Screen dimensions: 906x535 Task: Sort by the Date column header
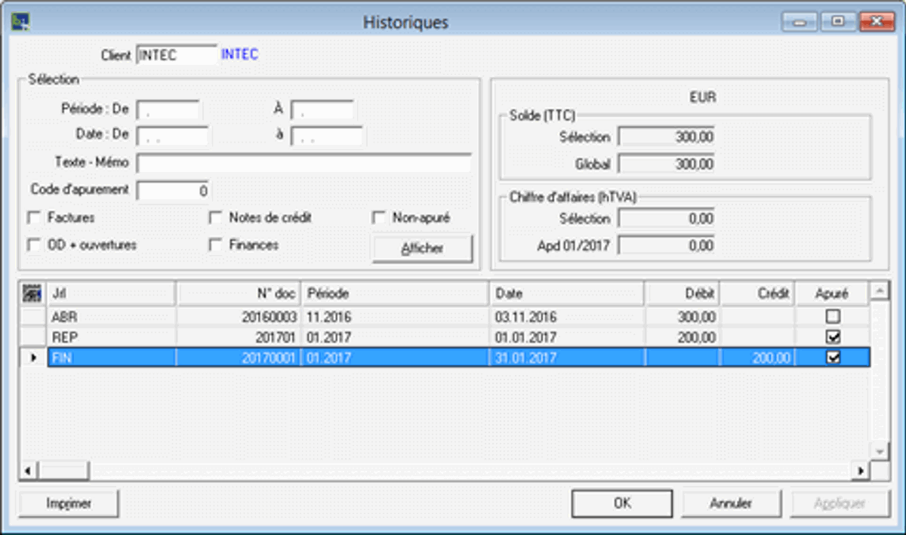(x=567, y=294)
